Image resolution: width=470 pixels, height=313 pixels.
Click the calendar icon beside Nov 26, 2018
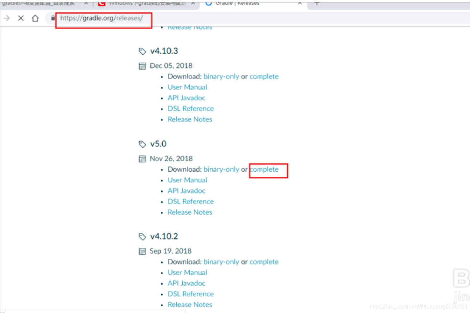tap(142, 159)
